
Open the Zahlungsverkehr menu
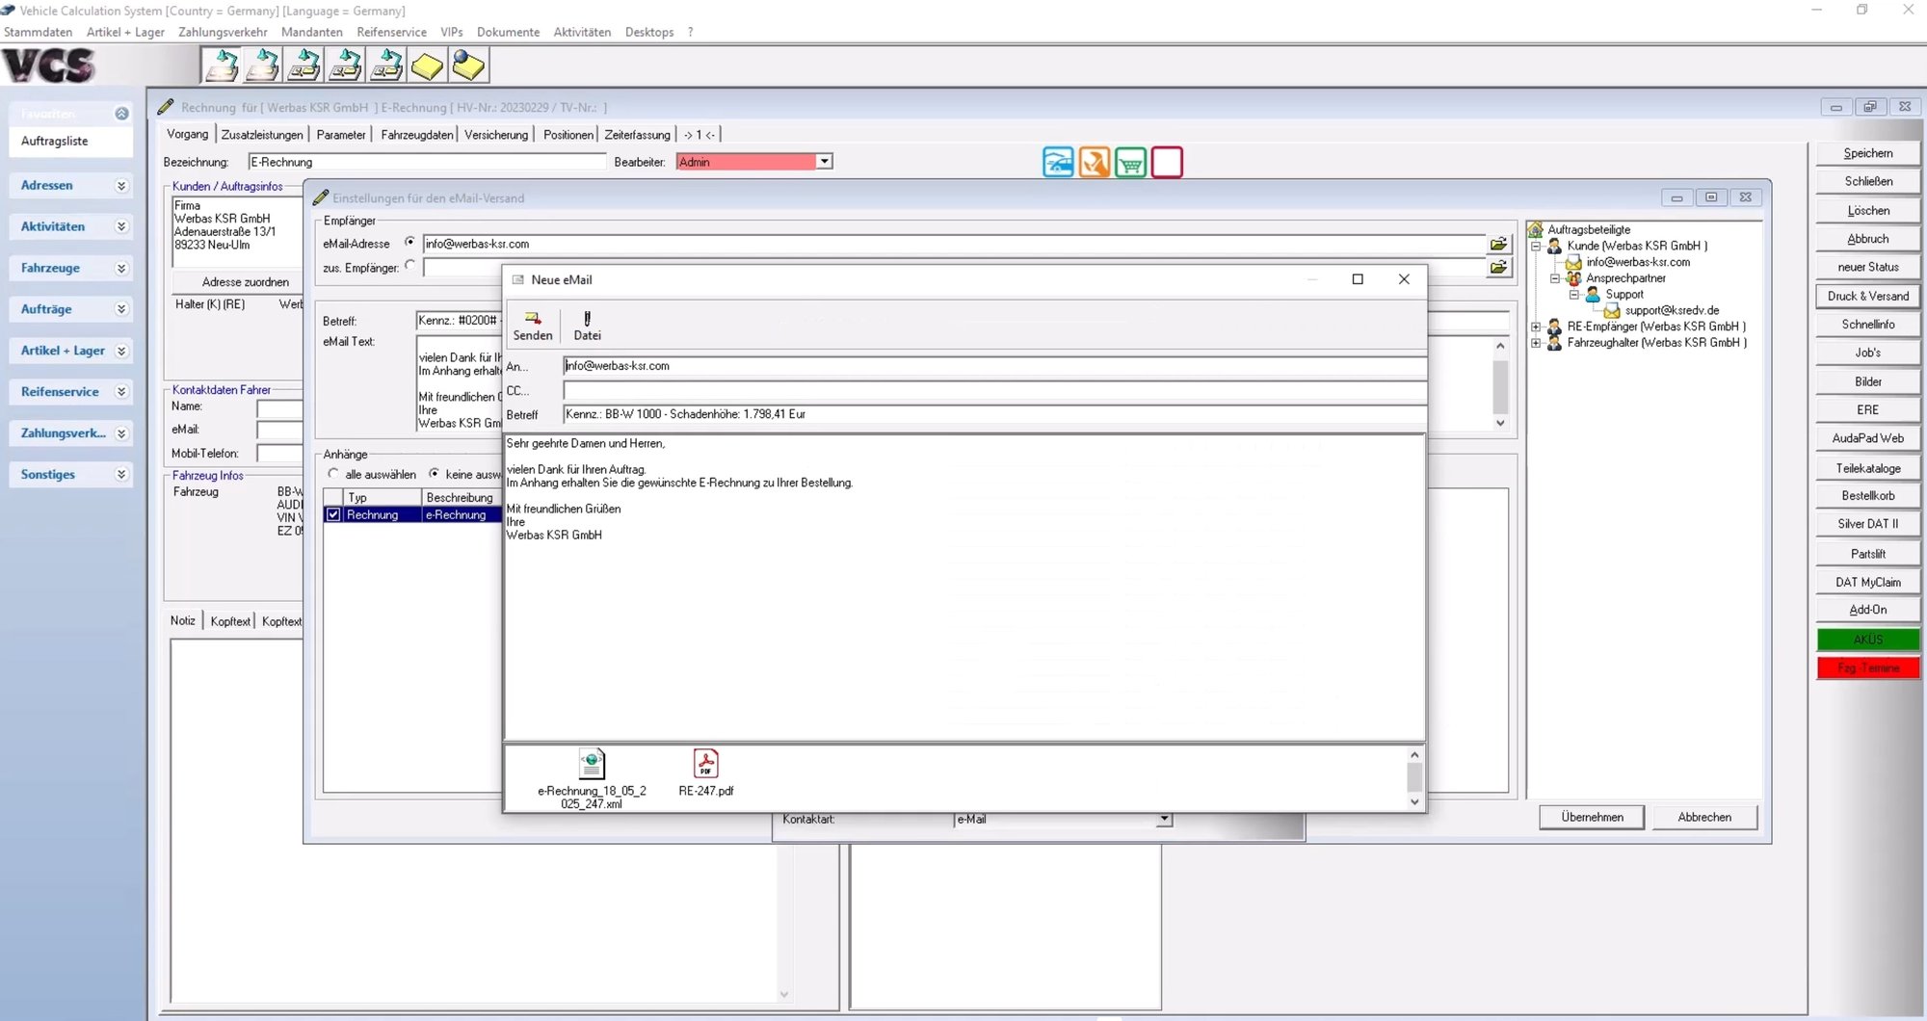(x=223, y=32)
